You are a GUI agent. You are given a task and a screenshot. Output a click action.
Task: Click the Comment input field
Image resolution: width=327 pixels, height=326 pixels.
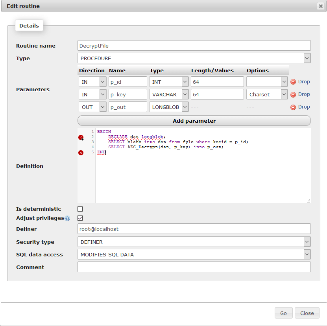194,267
